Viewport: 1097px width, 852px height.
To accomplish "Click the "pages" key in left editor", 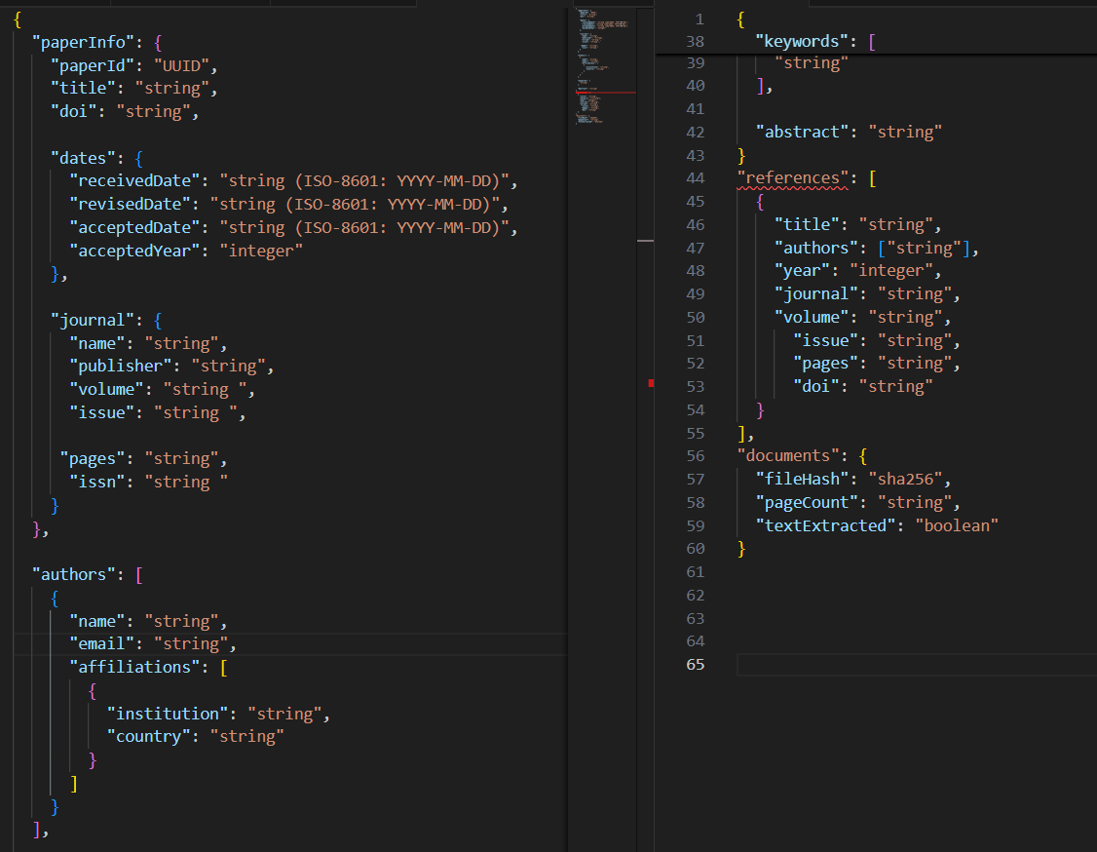I will (x=93, y=459).
